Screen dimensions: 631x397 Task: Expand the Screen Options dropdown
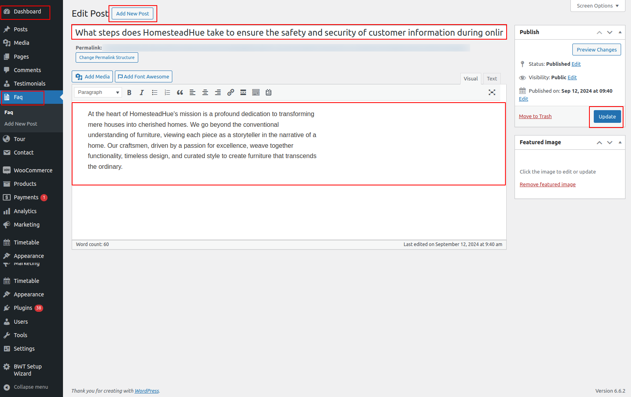tap(597, 6)
